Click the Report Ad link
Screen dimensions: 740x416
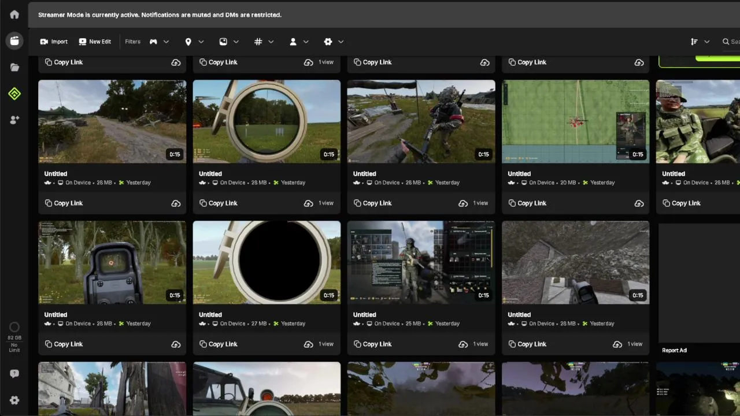point(674,351)
